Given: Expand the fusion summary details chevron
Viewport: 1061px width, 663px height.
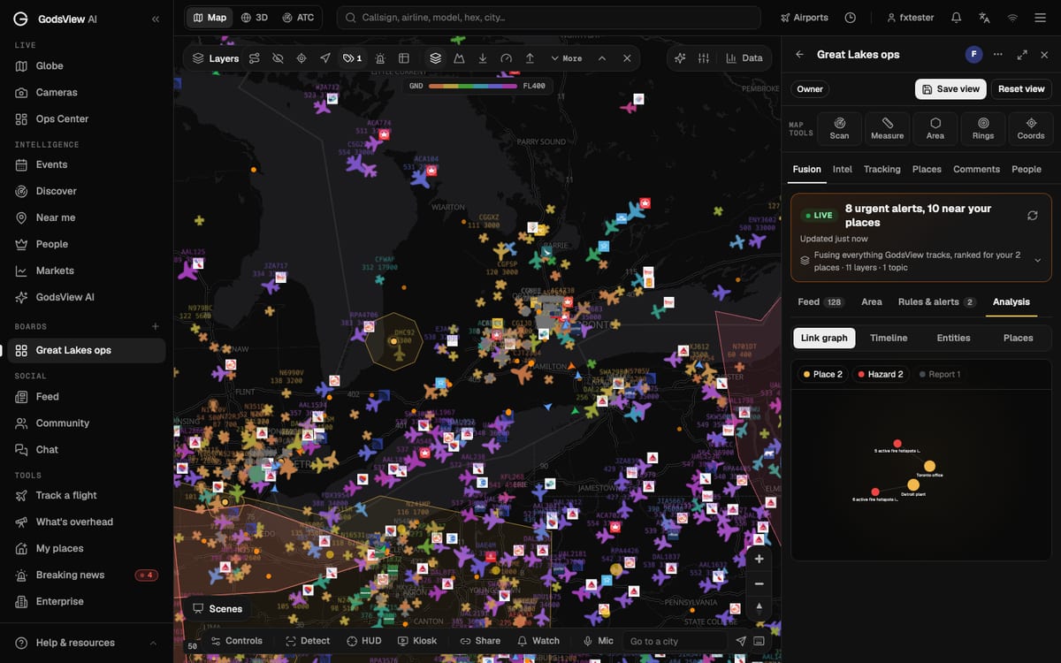Looking at the screenshot, I should [x=1037, y=261].
